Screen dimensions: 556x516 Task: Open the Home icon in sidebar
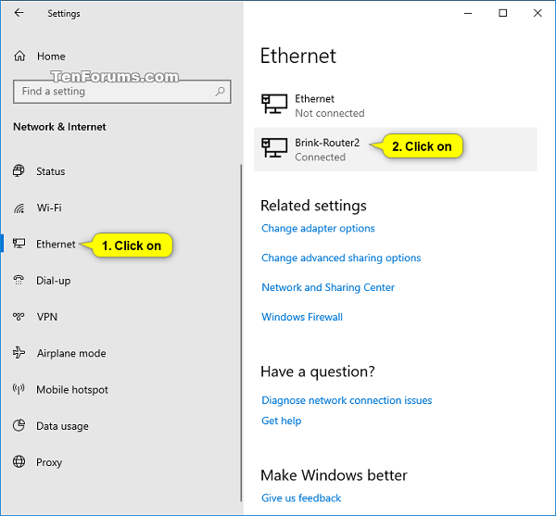(x=19, y=57)
